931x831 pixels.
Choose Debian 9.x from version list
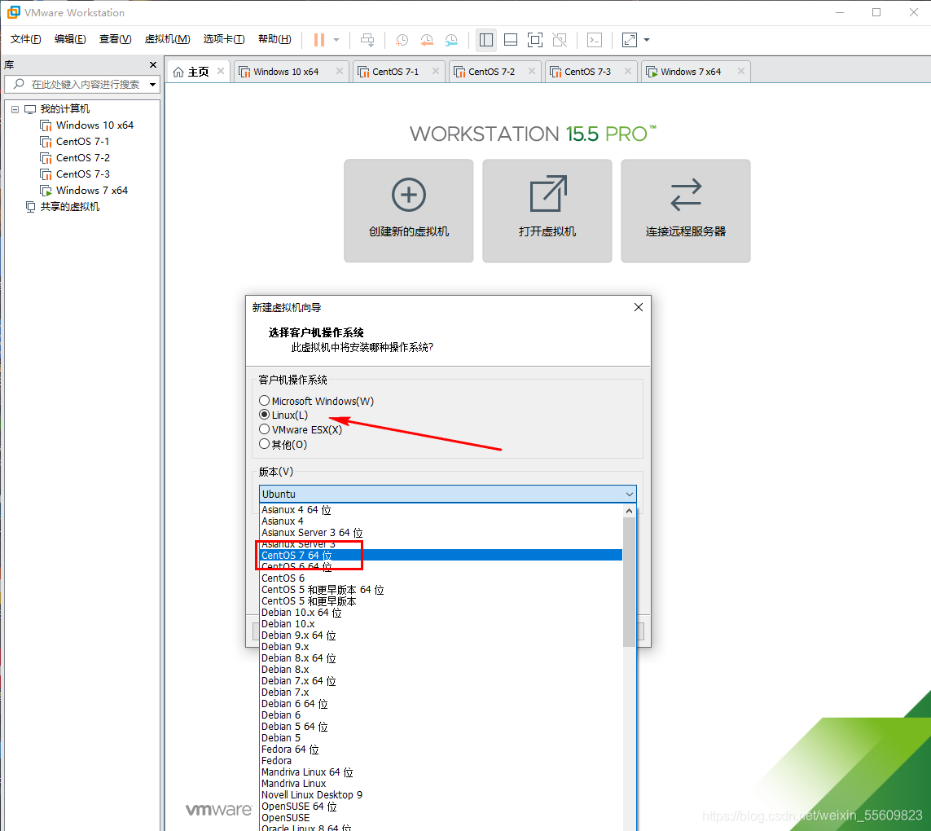pos(441,647)
